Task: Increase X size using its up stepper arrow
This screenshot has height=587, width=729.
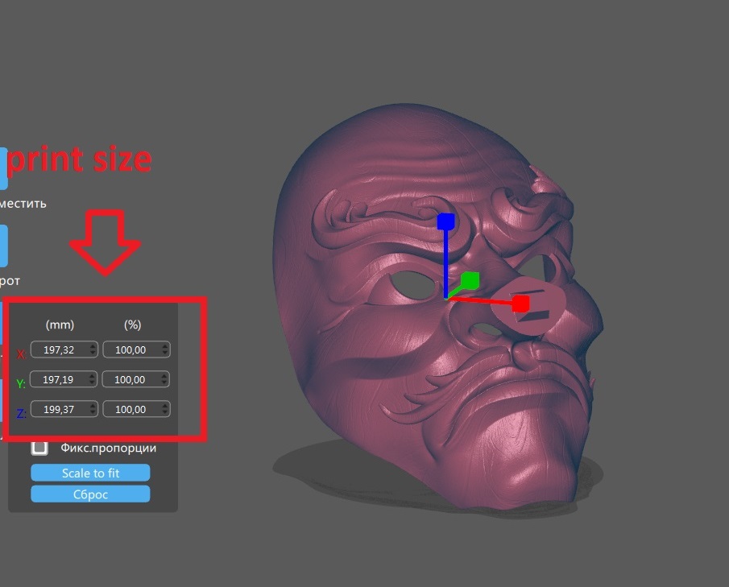Action: pyautogui.click(x=92, y=346)
